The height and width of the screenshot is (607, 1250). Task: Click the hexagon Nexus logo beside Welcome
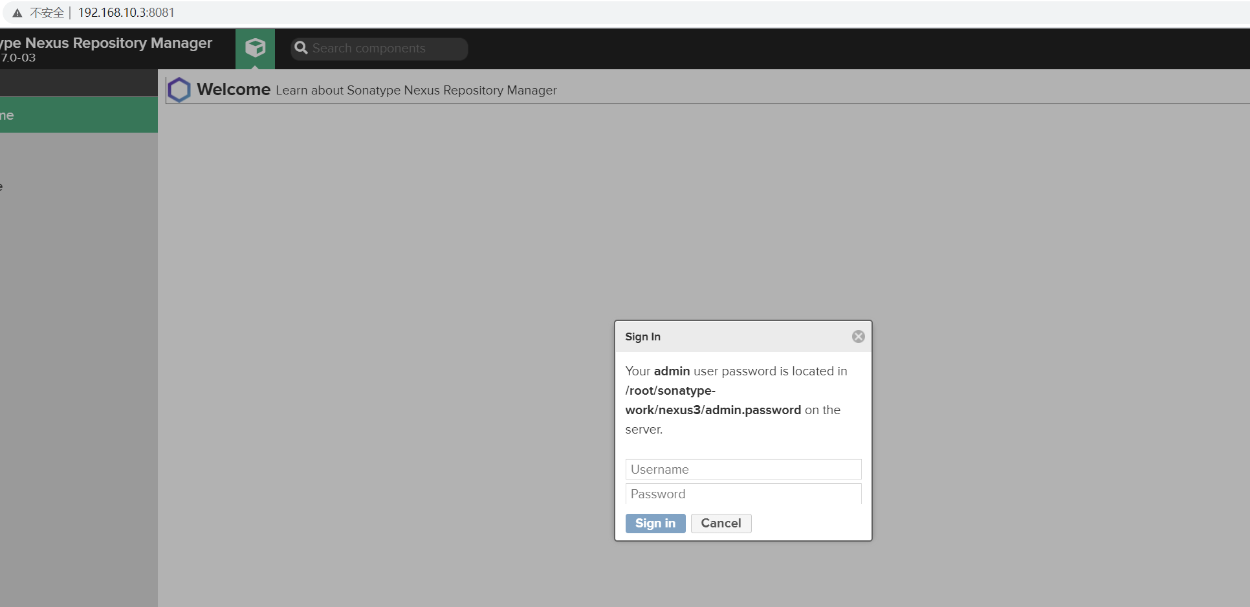178,89
